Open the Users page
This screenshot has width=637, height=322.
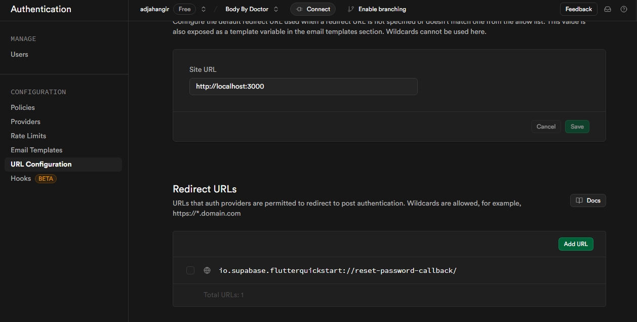19,54
